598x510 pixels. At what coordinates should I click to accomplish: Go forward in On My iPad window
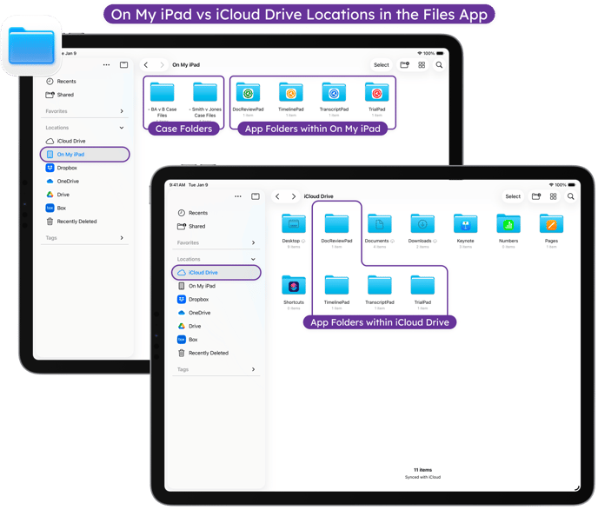[x=162, y=65]
